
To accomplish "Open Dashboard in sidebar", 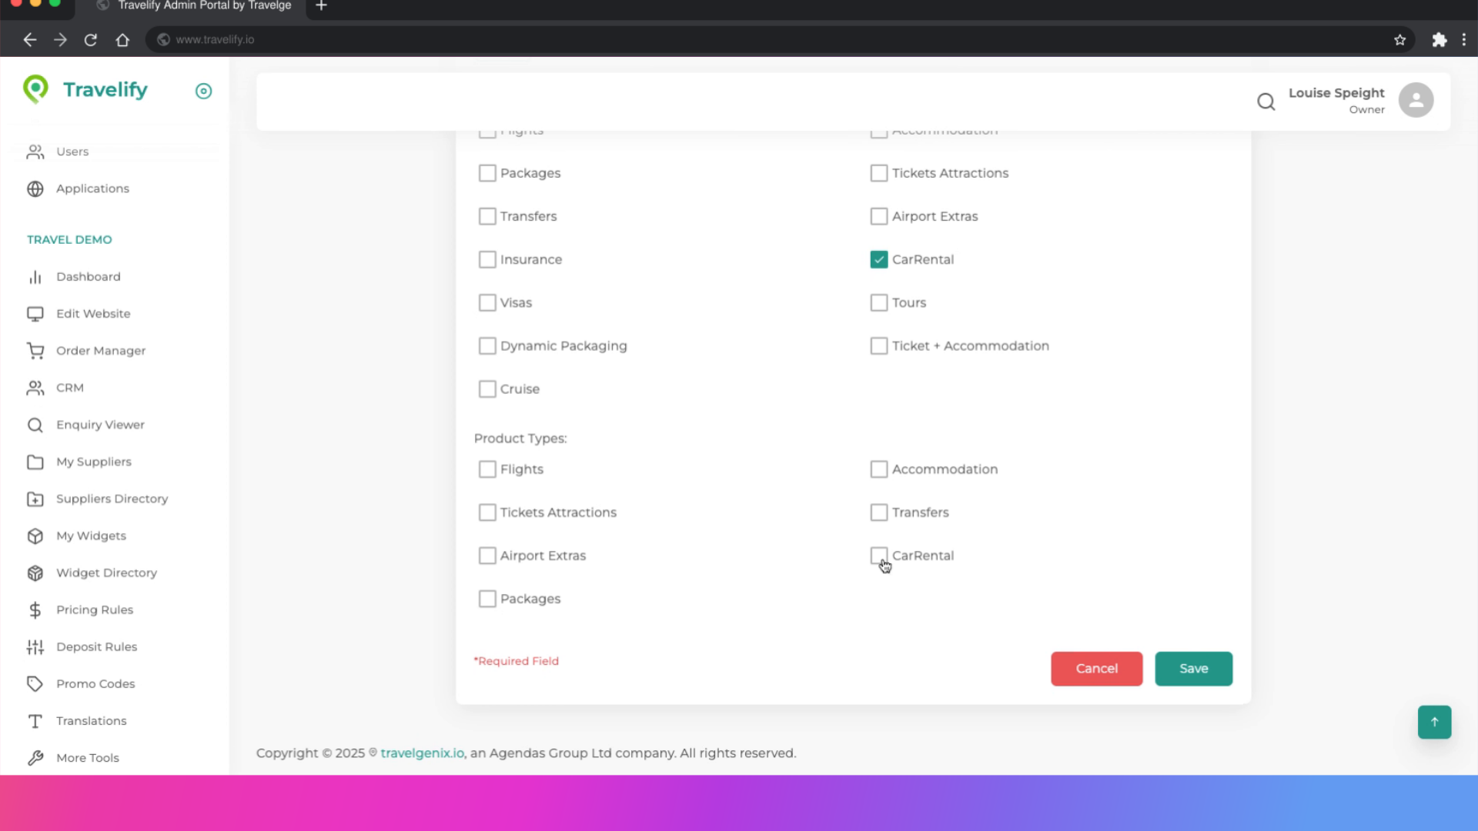I will 88,277.
